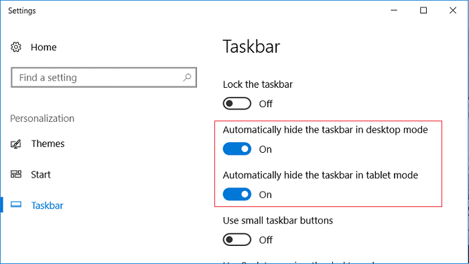Close the Settings window
The image size is (469, 264).
coord(453,11)
